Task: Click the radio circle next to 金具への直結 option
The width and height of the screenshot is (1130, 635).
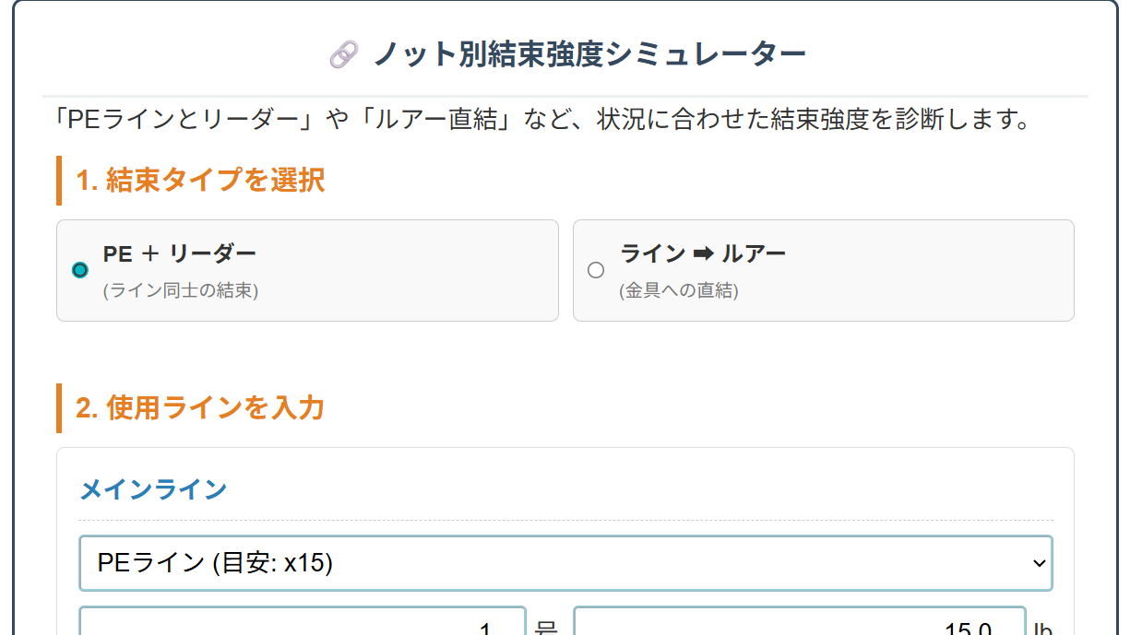Action: pos(595,270)
